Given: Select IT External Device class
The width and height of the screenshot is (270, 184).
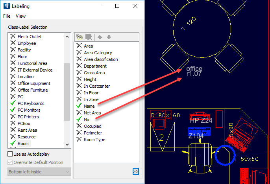Looking at the screenshot, I should (x=35, y=70).
